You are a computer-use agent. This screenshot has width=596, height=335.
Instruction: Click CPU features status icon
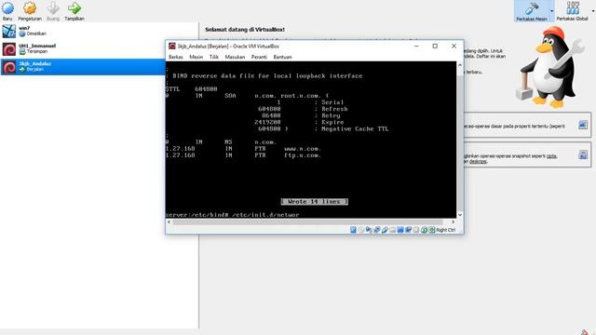(416, 230)
